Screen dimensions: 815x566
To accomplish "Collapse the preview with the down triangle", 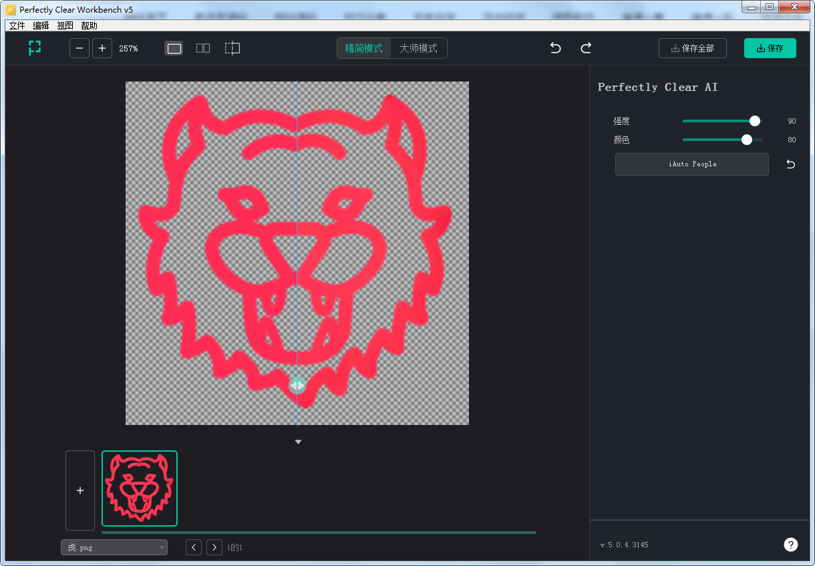I will pyautogui.click(x=298, y=441).
